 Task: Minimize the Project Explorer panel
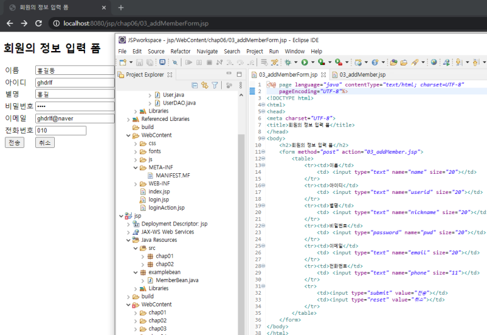coord(229,74)
